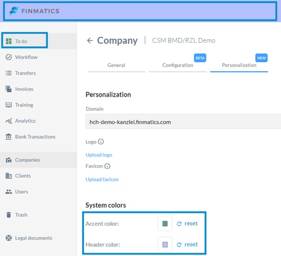Click the Domain input field
Image resolution: width=281 pixels, height=256 pixels.
183,121
